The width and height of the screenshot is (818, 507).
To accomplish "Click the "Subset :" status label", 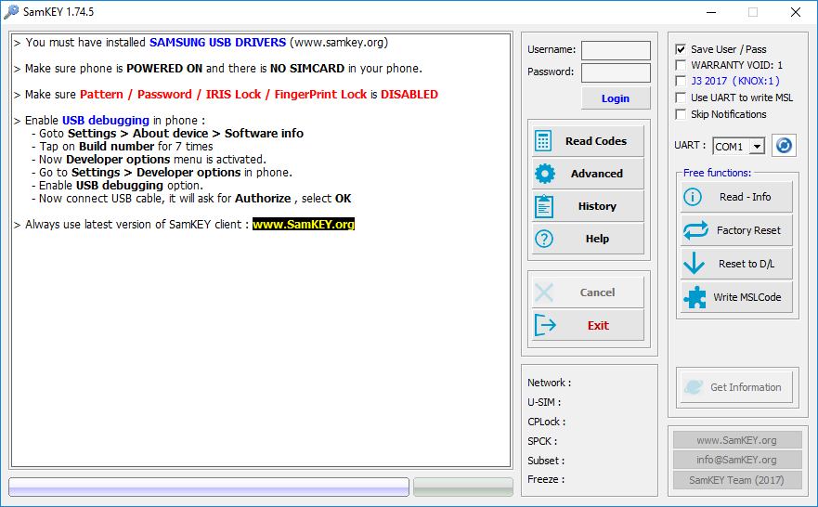I will pyautogui.click(x=546, y=461).
